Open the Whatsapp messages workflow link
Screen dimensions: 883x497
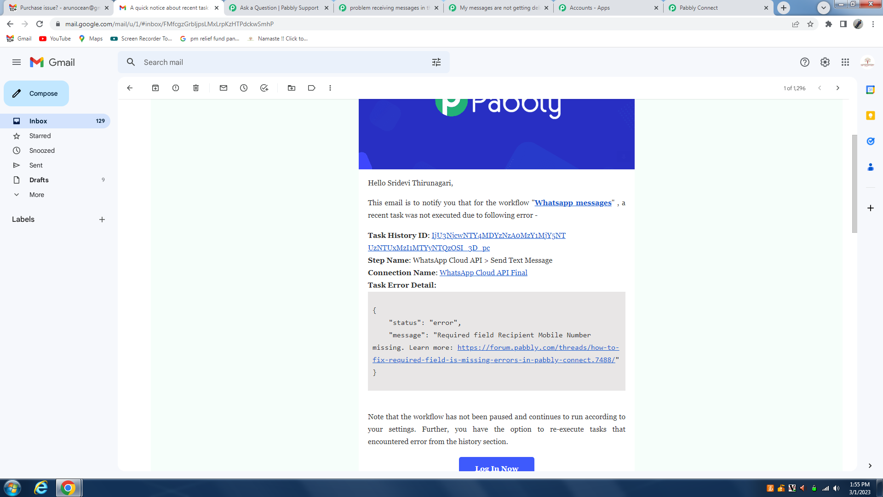click(573, 203)
